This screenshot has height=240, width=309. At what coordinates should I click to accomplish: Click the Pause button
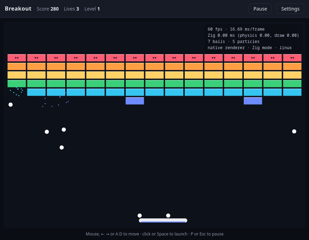pyautogui.click(x=260, y=9)
